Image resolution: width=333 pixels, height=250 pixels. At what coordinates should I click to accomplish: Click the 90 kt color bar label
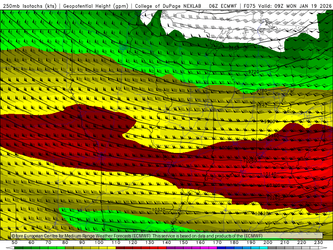(x=82, y=242)
